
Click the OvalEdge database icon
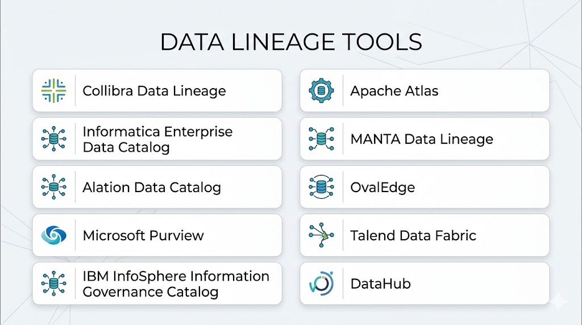pos(322,187)
